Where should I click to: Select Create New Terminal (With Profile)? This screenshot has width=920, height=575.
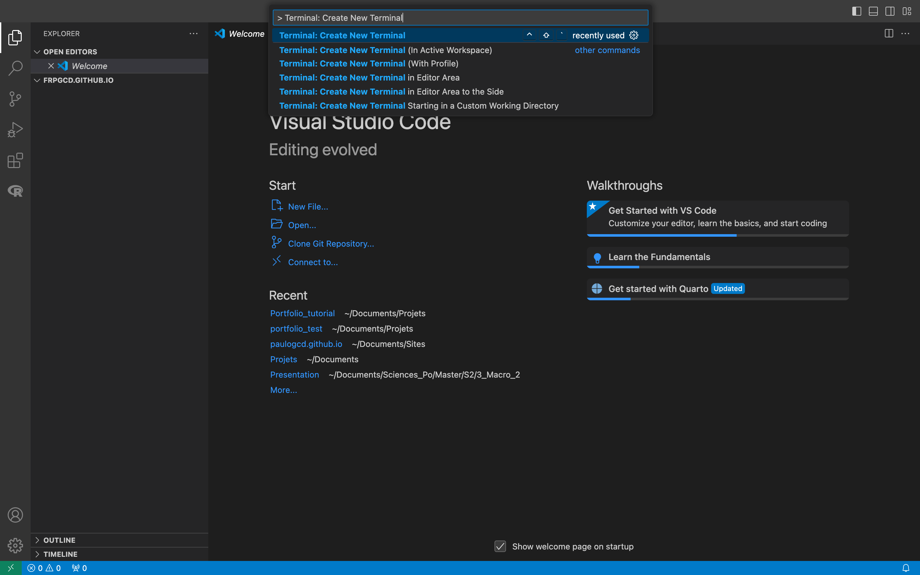click(x=460, y=64)
